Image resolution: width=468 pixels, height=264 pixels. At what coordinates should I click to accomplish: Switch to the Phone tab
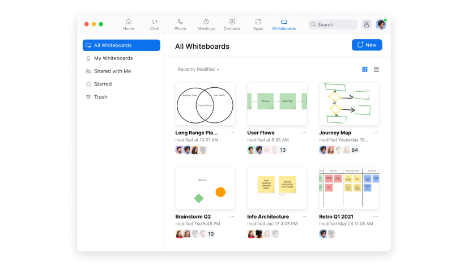point(180,25)
